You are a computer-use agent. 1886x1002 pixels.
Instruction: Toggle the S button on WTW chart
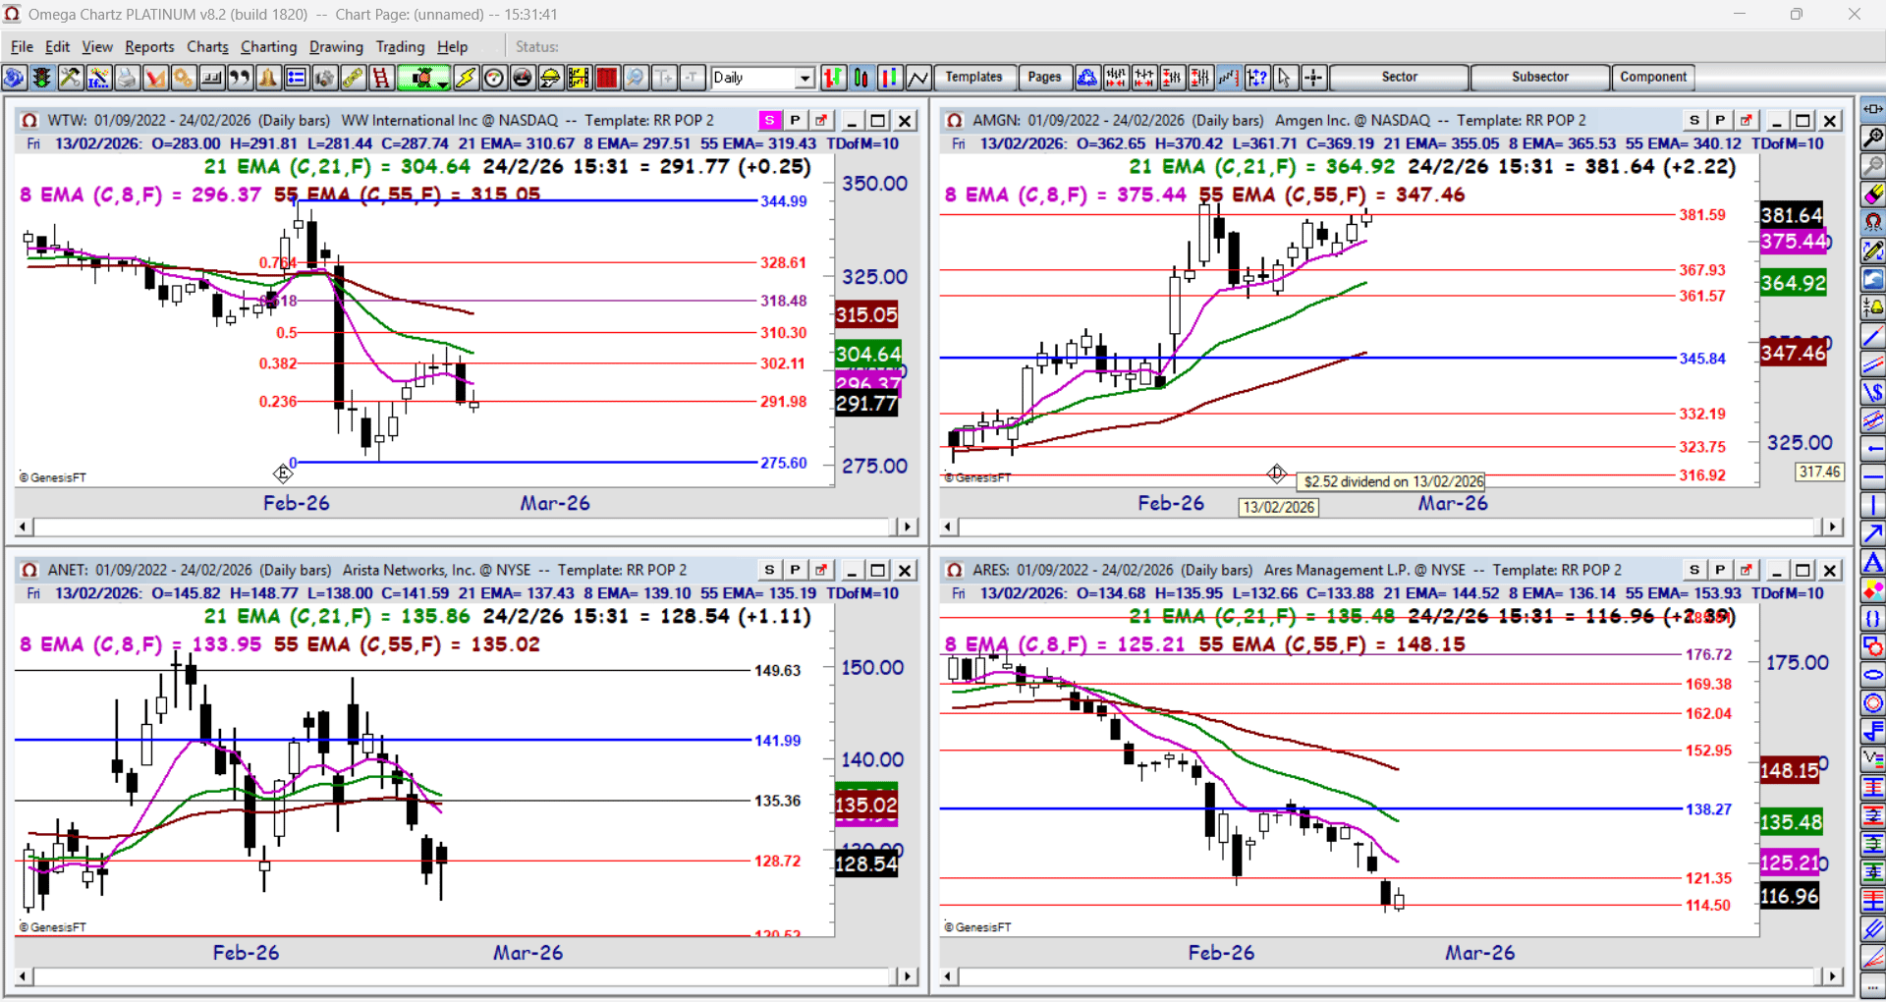[770, 120]
